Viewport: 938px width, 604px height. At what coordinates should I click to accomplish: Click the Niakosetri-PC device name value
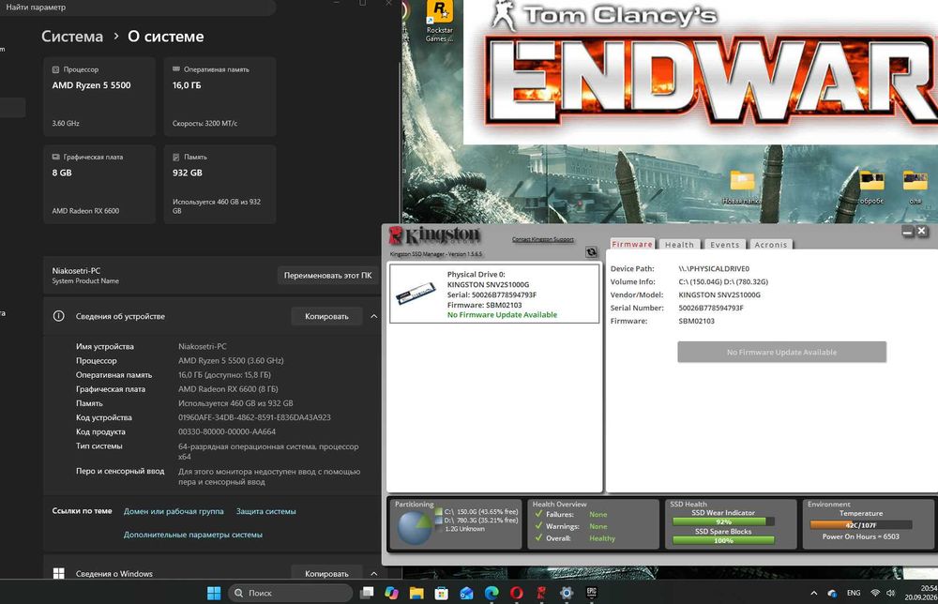click(203, 346)
